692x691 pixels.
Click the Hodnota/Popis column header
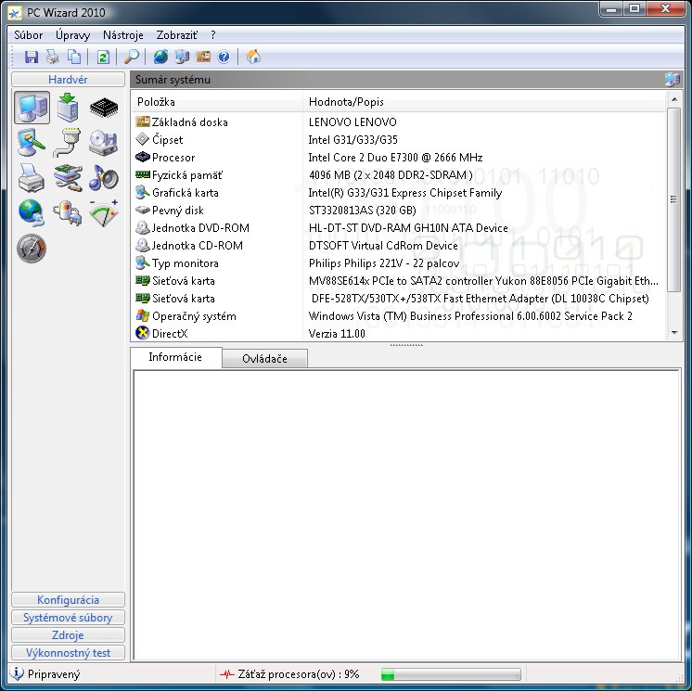[484, 102]
